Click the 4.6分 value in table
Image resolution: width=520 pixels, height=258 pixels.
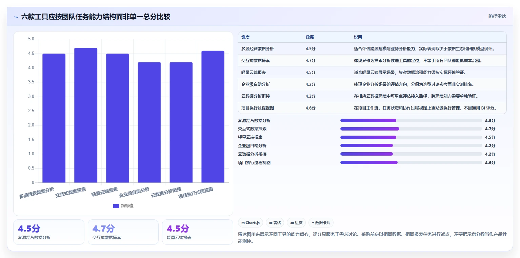click(311, 108)
